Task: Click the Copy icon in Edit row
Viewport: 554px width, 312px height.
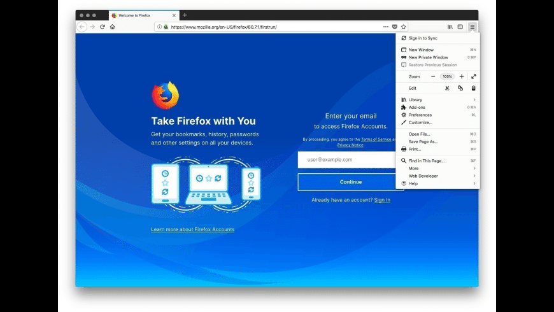Action: tap(460, 89)
